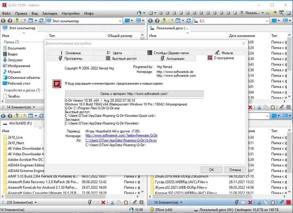This screenshot has height=213, width=293.
Task: Open the Локаль... language dropdown
Action: coord(263,13)
